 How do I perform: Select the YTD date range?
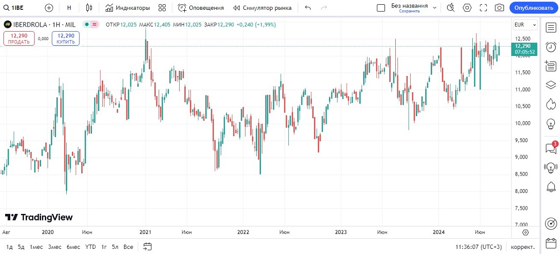91,247
